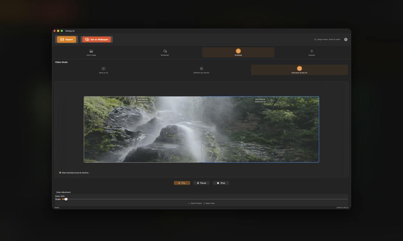Open the Dynamic tab

[312, 53]
